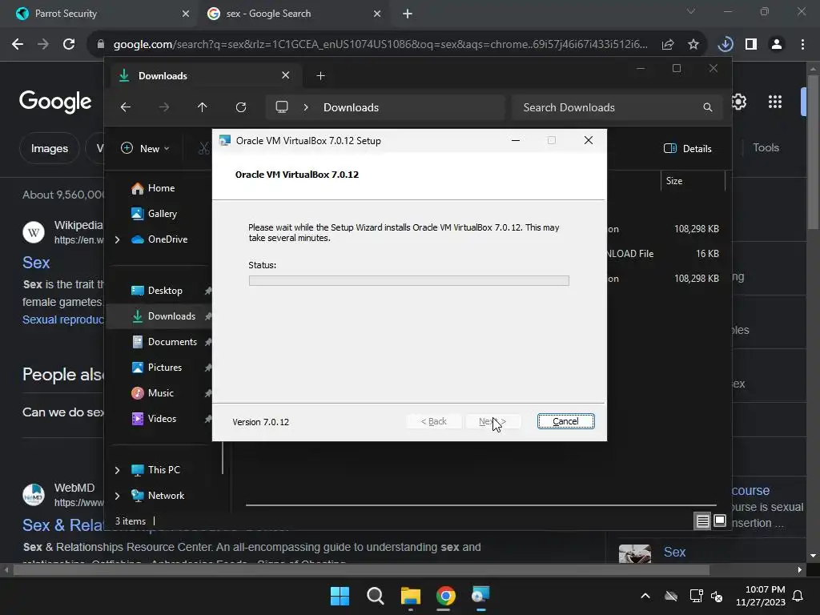Switch to the Downloads tab in File Explorer
This screenshot has height=615, width=820.
[x=204, y=76]
